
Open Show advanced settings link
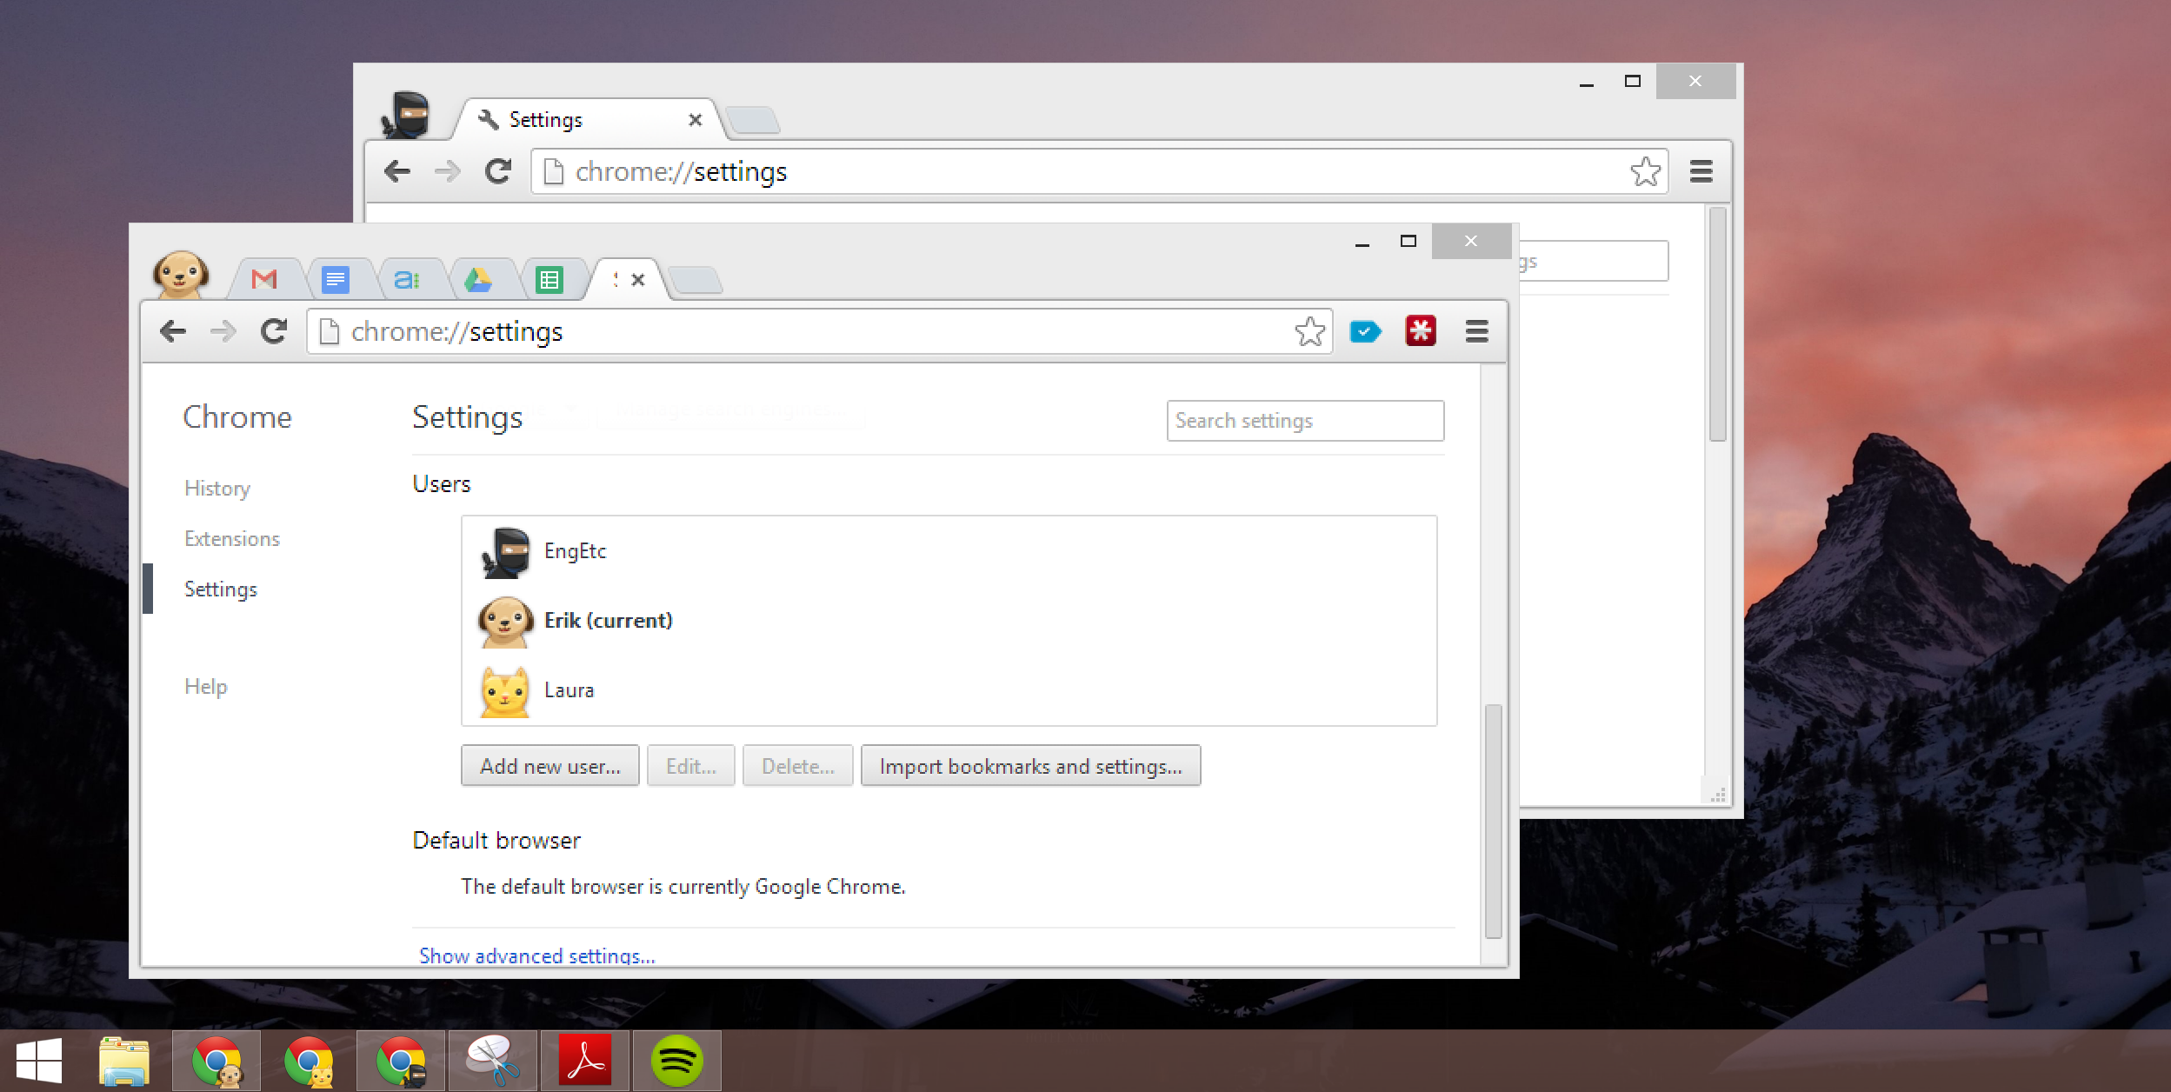pos(537,955)
